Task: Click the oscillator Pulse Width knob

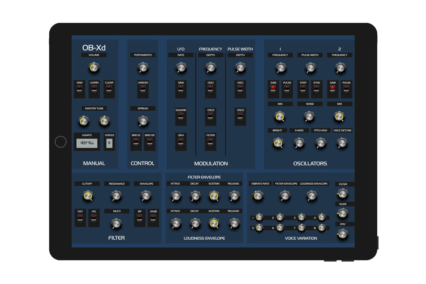Action: tap(310, 68)
